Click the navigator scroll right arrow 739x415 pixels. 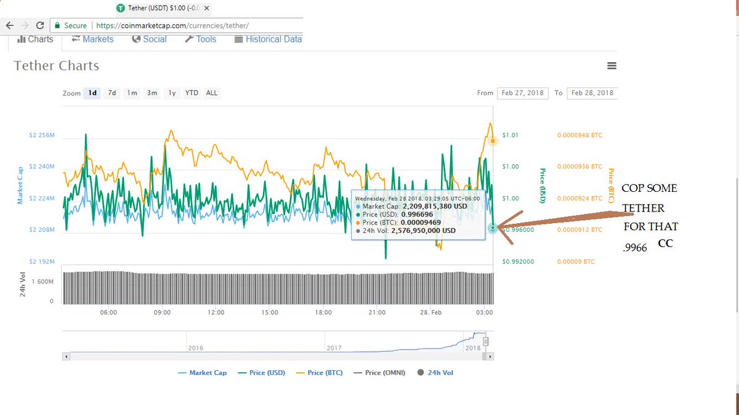pos(490,356)
